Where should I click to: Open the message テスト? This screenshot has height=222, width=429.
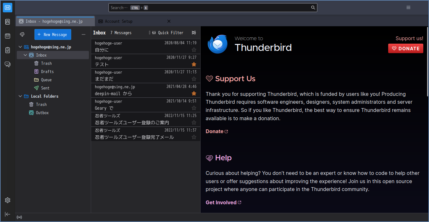coord(146,61)
